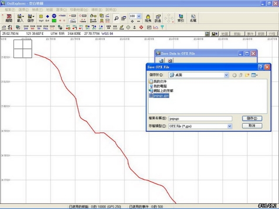Click the 地圖 button on coordinate bar
This screenshot has width=279, height=209.
[225, 34]
